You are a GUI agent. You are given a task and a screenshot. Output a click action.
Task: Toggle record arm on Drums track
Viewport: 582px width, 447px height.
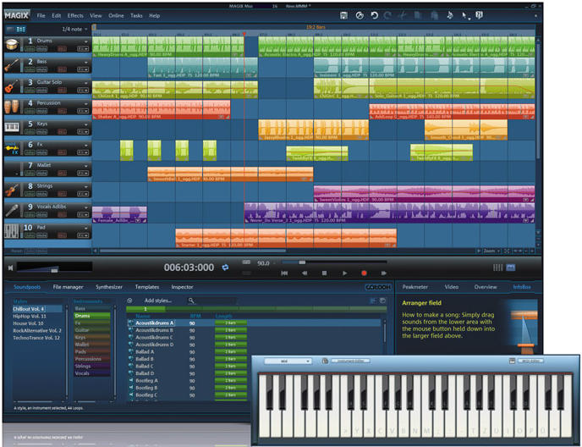[62, 48]
